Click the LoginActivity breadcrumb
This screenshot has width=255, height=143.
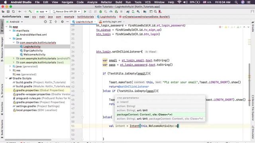(x=107, y=17)
